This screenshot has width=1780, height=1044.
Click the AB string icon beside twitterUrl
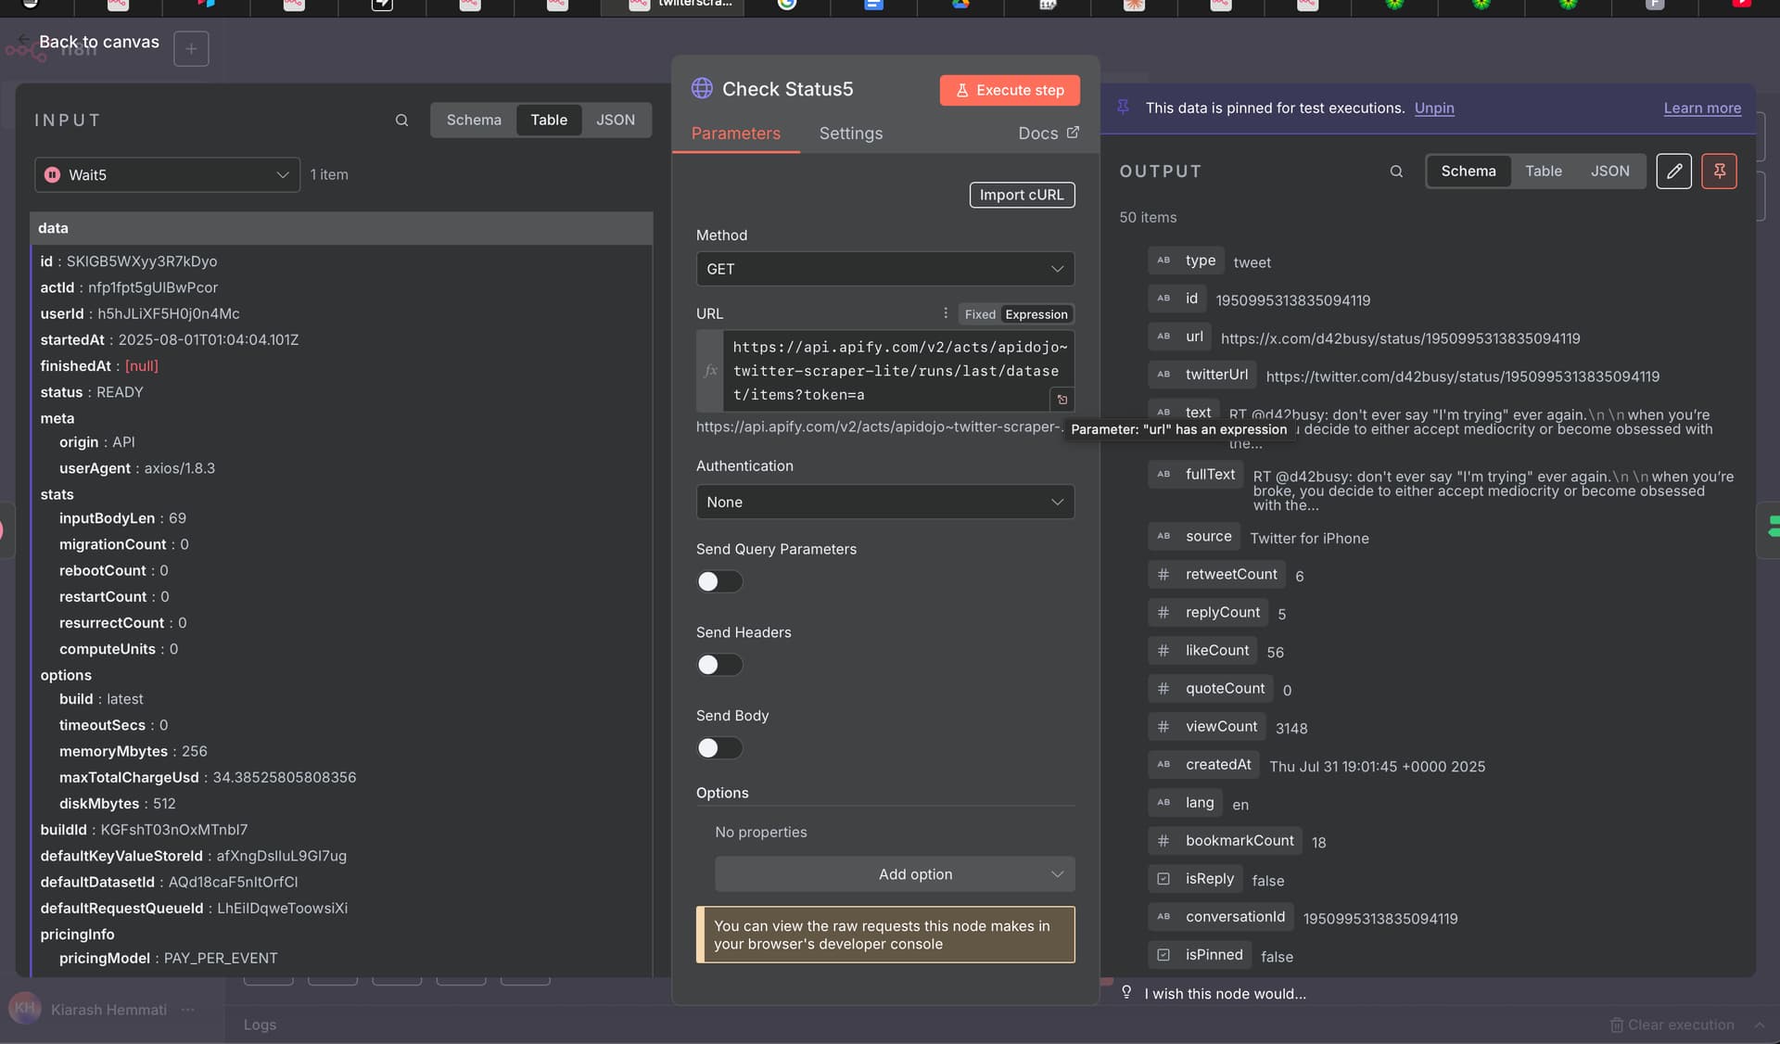click(x=1163, y=375)
